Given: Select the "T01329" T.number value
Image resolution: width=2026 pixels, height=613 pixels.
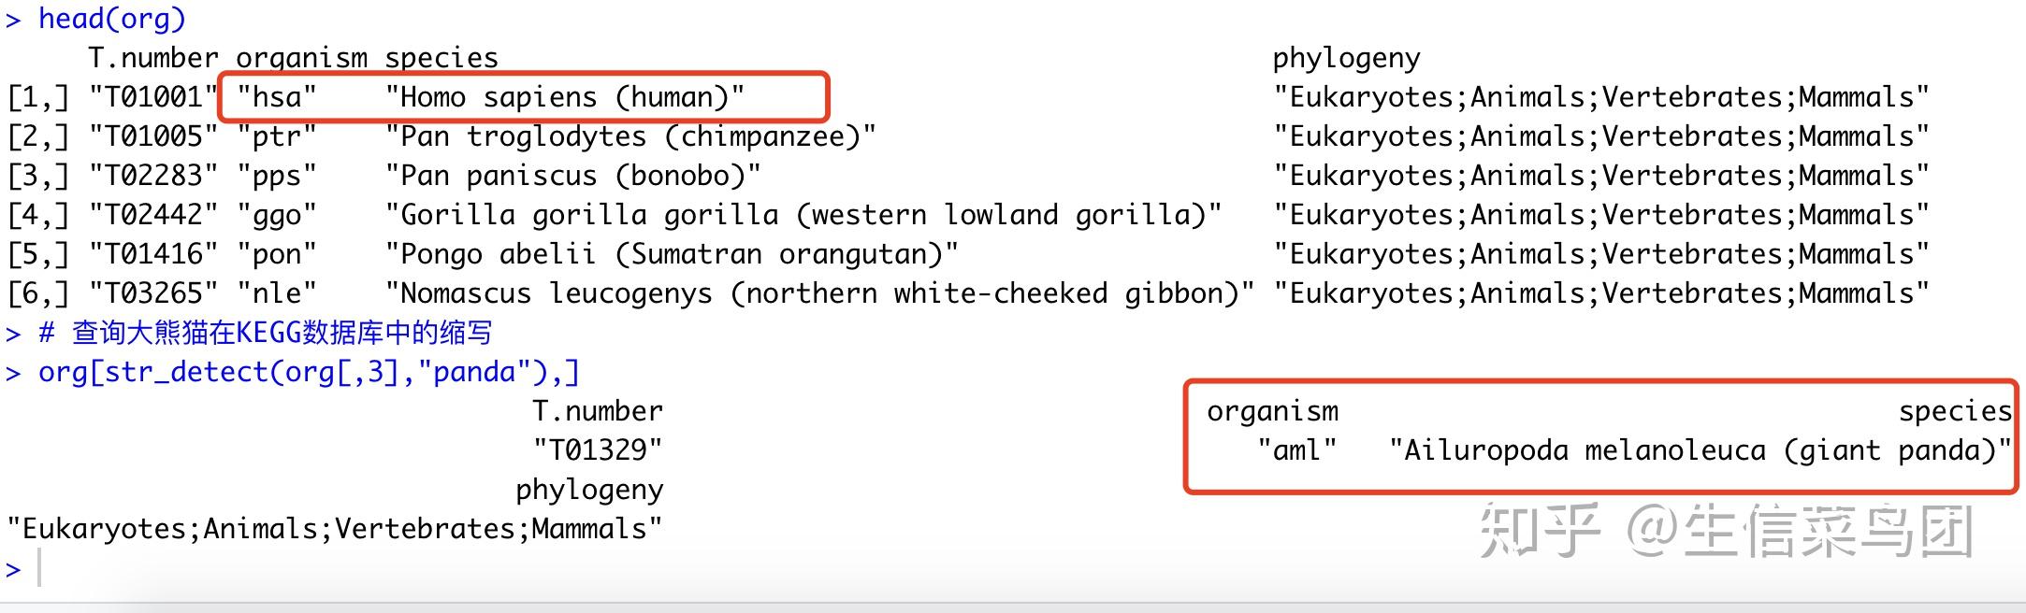Looking at the screenshot, I should click(x=598, y=450).
